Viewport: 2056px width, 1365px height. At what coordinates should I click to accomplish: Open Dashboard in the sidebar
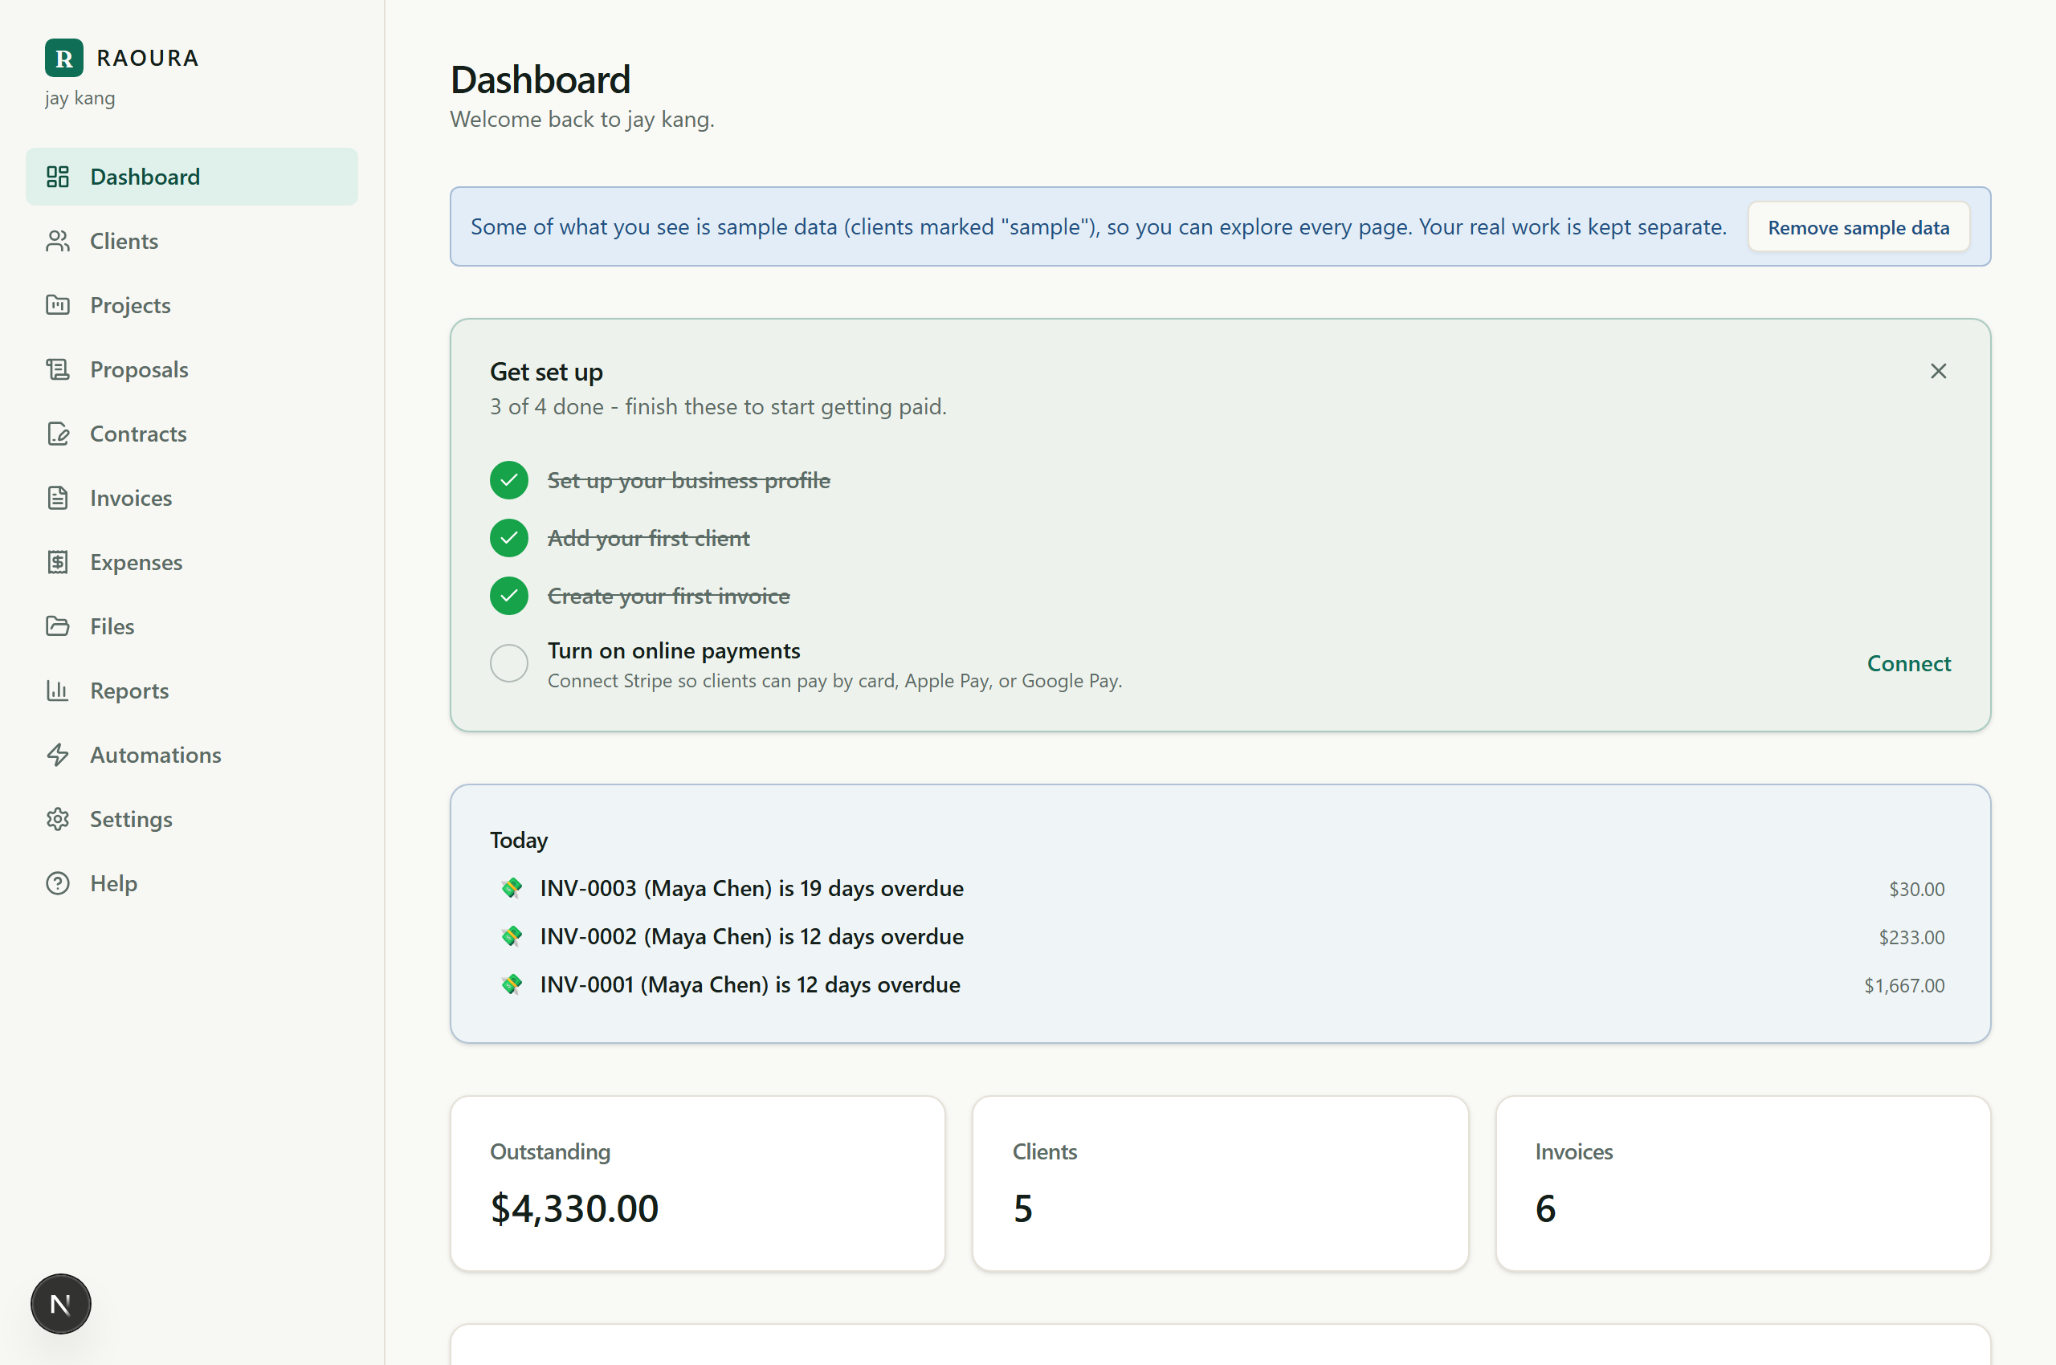click(x=192, y=177)
